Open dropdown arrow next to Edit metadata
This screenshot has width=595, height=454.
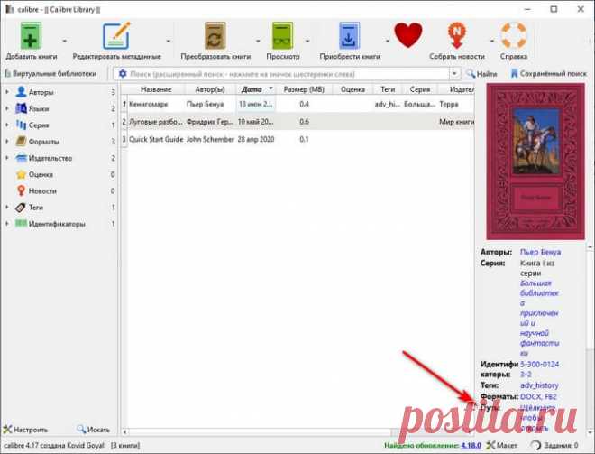point(168,41)
